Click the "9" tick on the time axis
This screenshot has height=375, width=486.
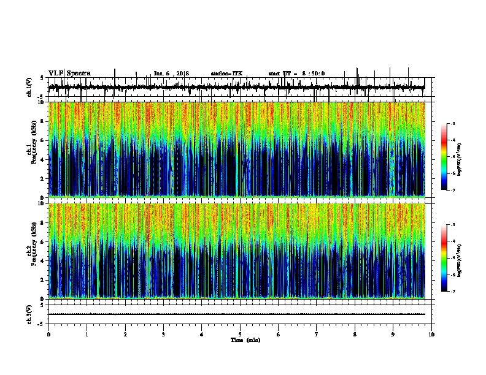[x=393, y=335]
